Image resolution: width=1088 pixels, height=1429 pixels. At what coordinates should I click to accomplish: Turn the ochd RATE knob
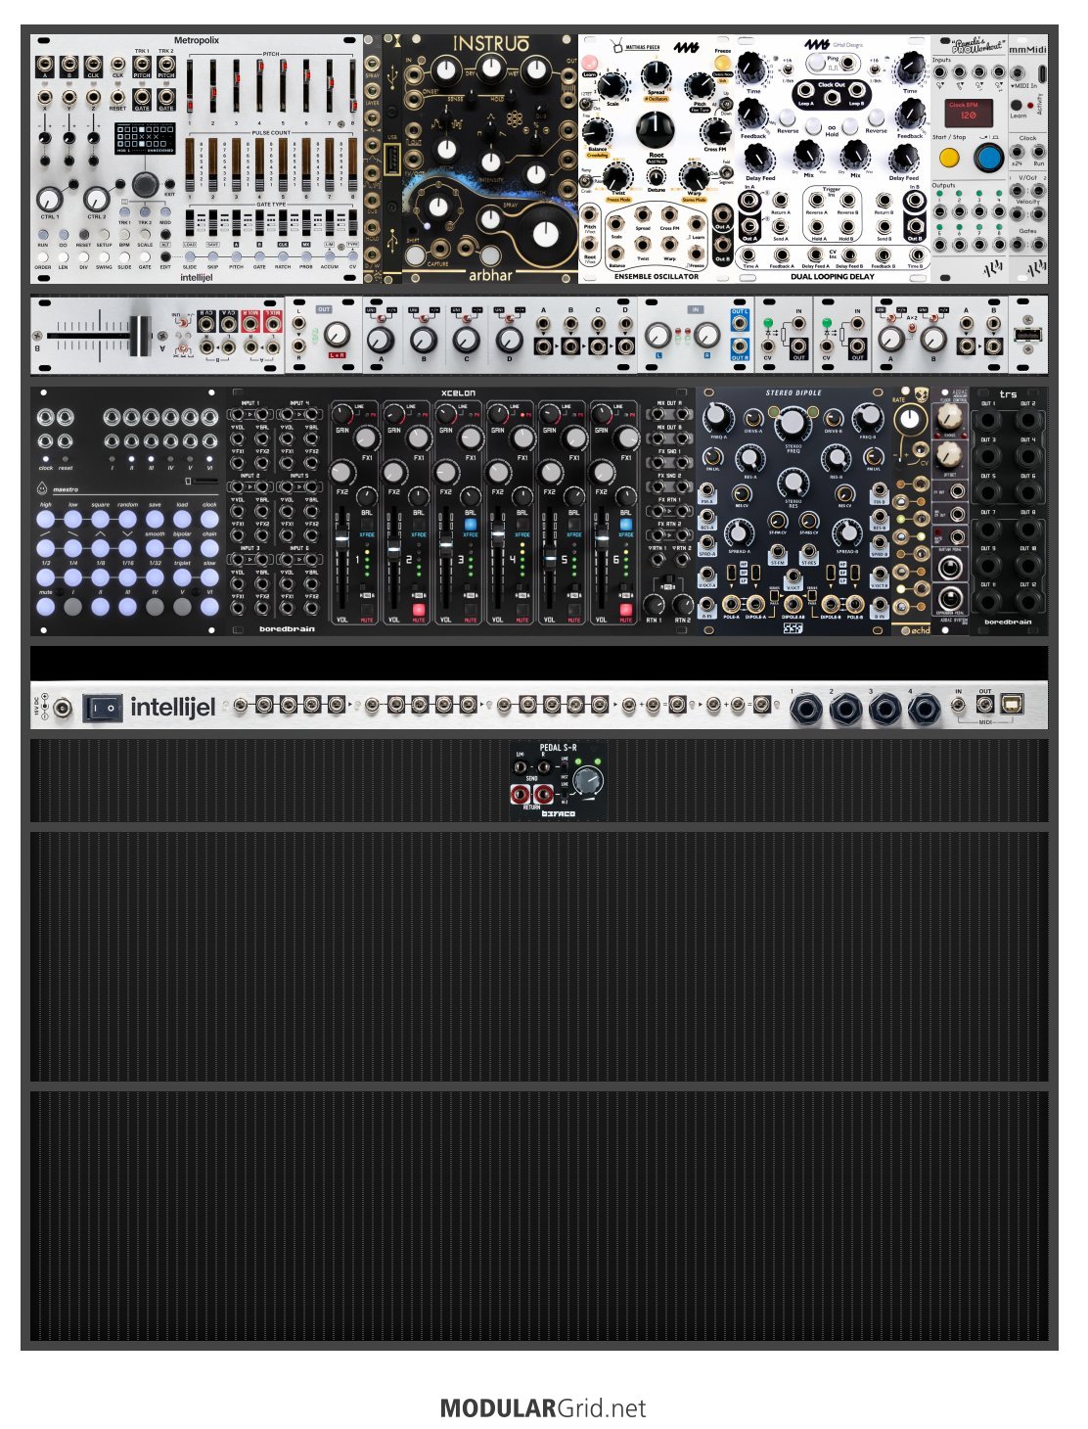coord(911,420)
